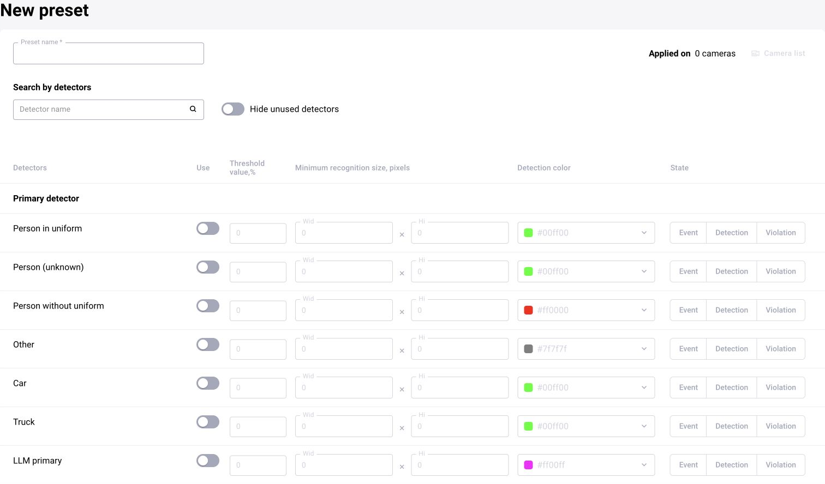
Task: Click the Width field for LLM primary
Action: [344, 465]
